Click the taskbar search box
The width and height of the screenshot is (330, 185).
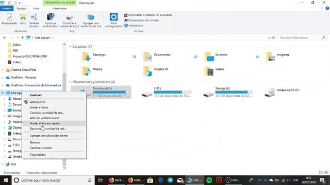pyautogui.click(x=53, y=180)
